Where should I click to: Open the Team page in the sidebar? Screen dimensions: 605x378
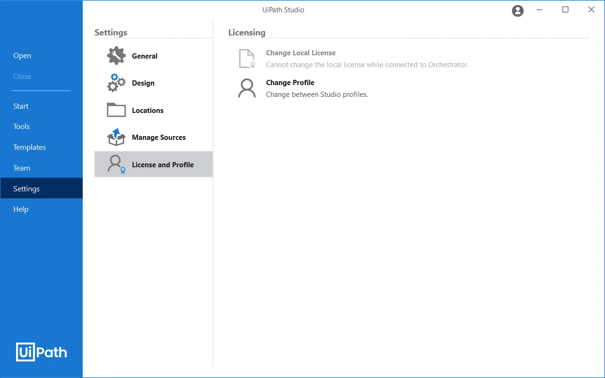point(41,168)
